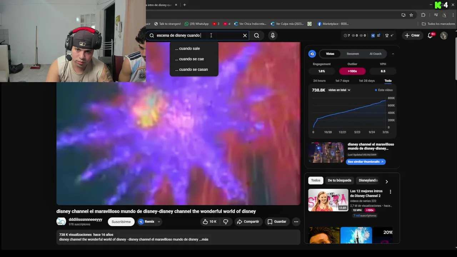Close the intro de disney tab
Screen dimensions: 457x257
(x=176, y=5)
